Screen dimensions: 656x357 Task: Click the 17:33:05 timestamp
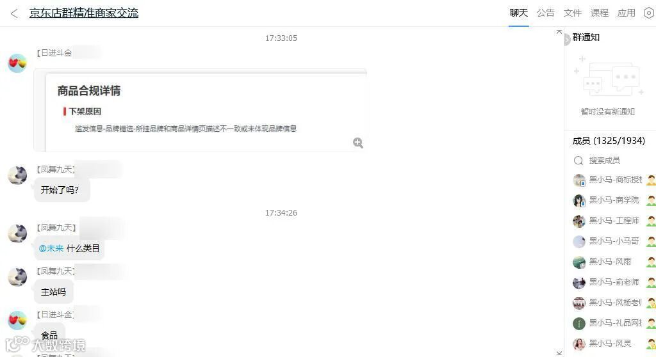point(281,38)
